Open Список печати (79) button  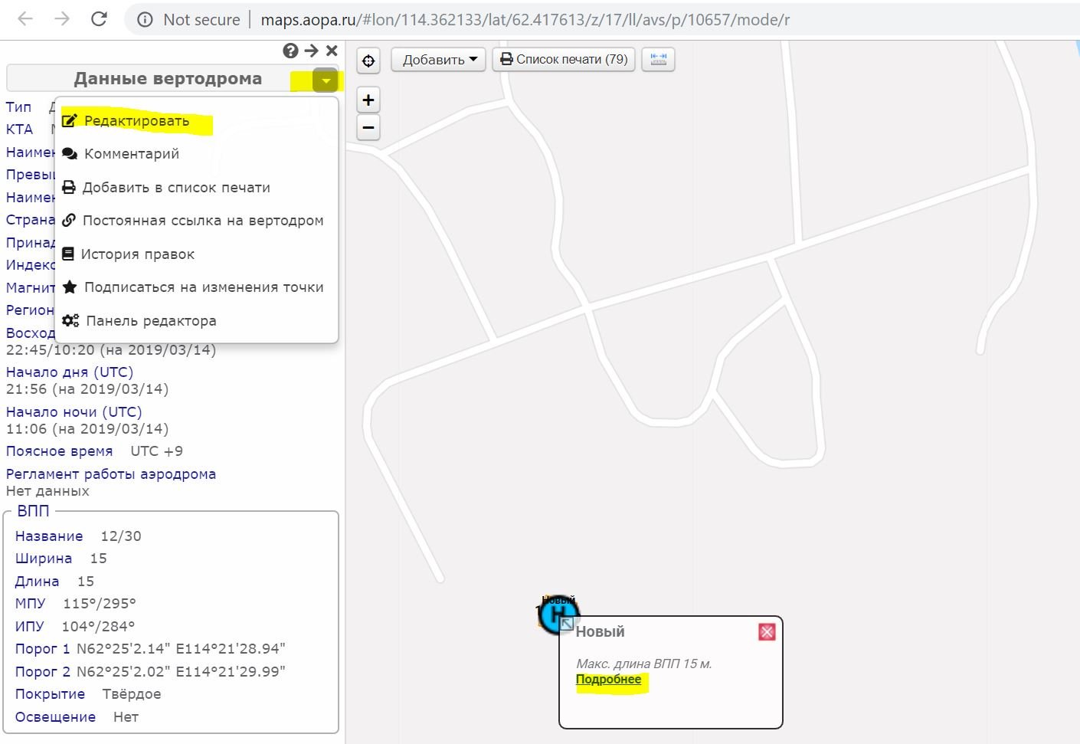click(564, 59)
